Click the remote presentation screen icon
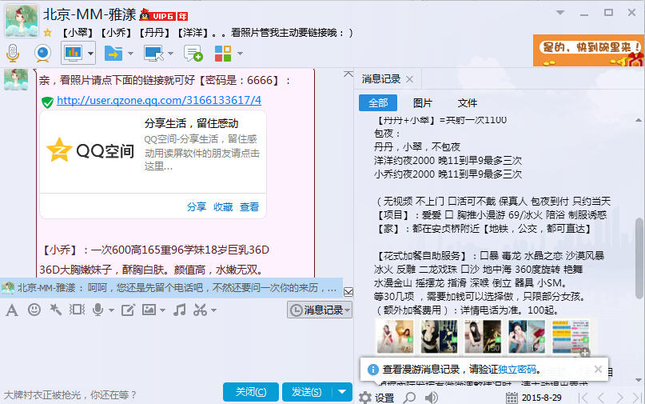Image resolution: width=645 pixels, height=404 pixels. tap(74, 53)
